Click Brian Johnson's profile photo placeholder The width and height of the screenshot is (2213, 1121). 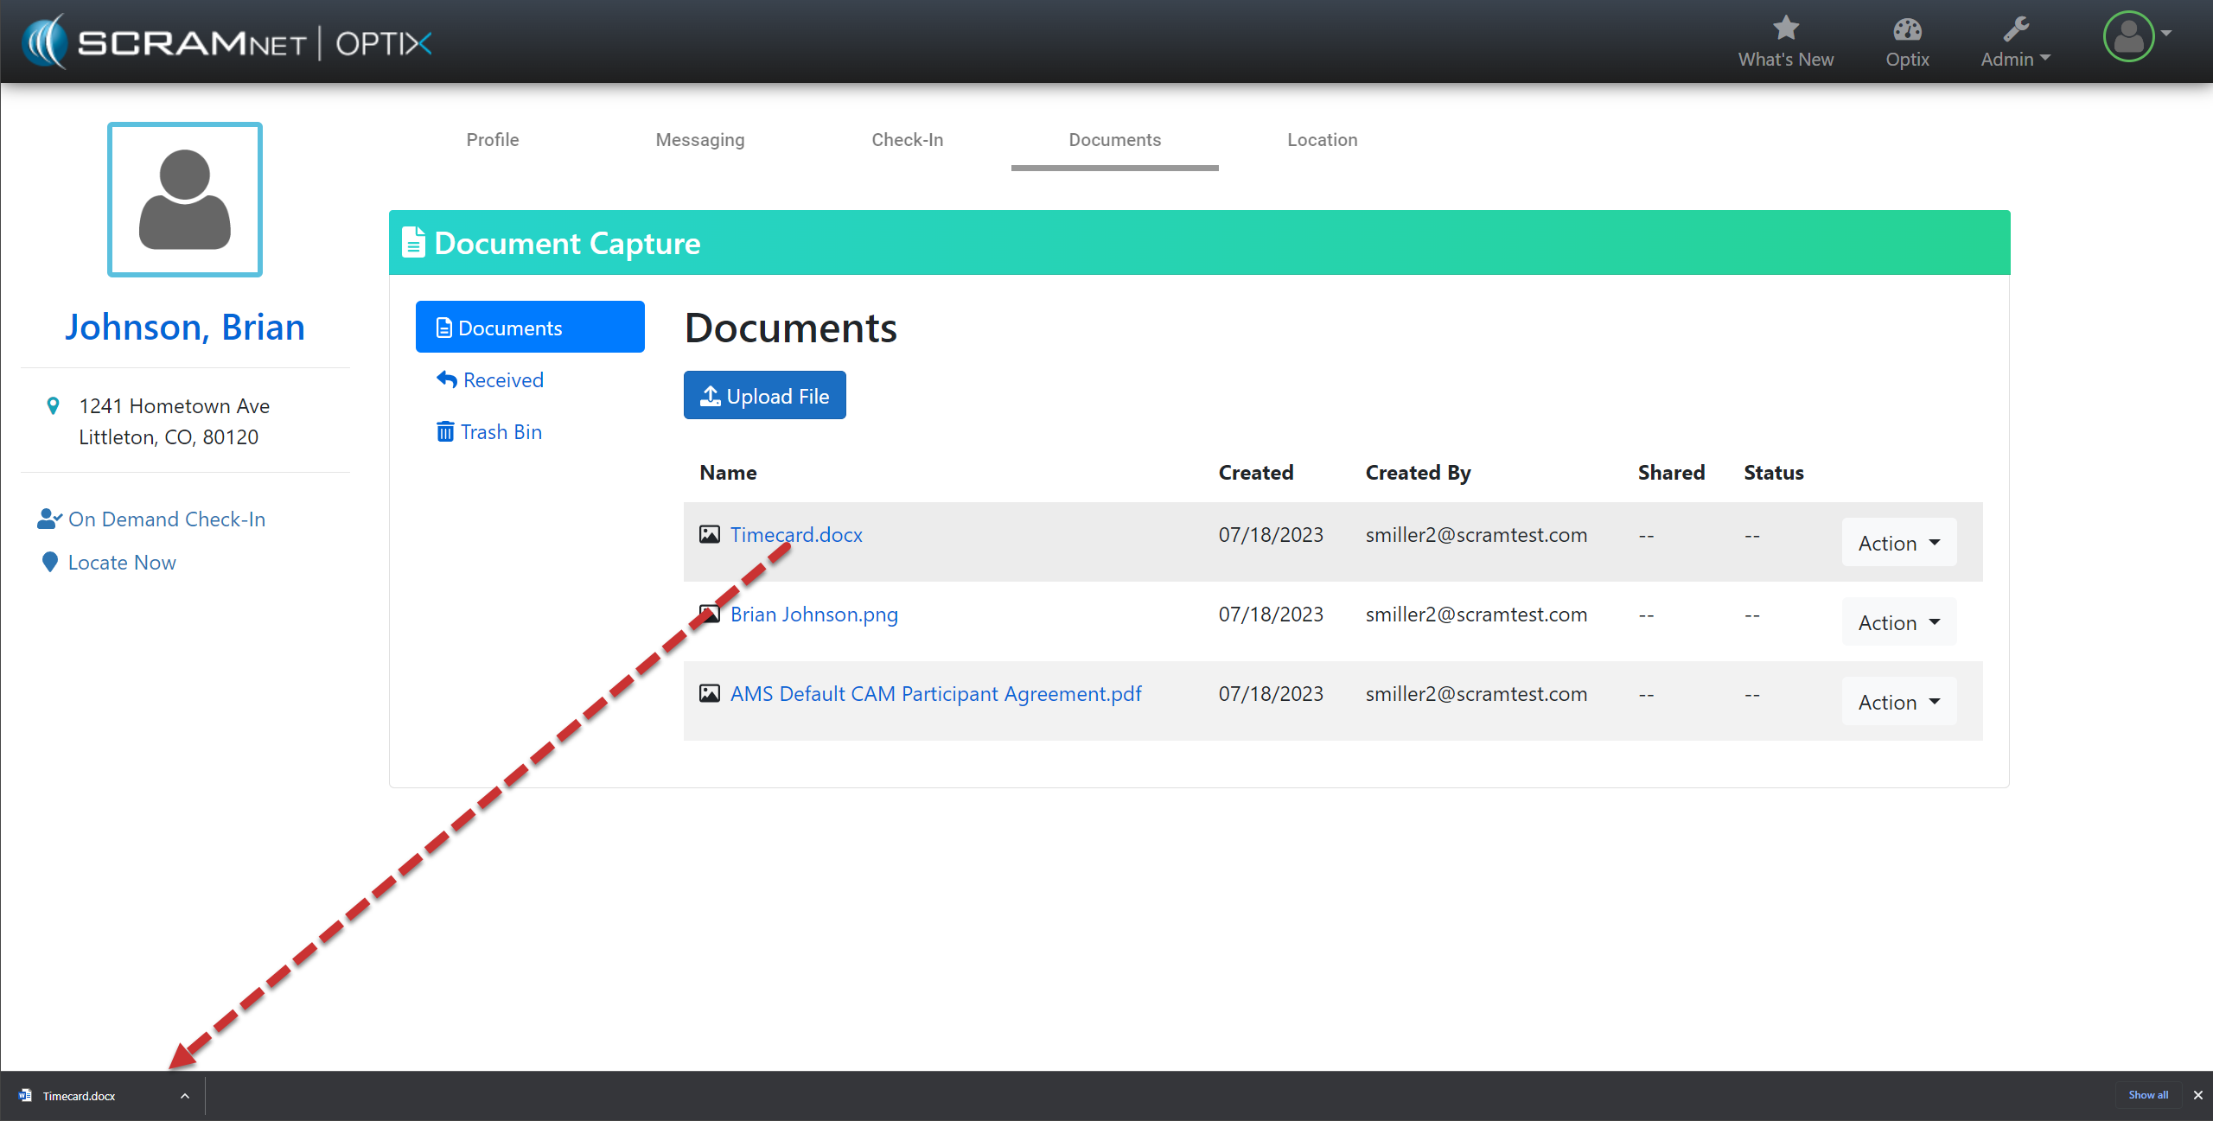tap(185, 200)
